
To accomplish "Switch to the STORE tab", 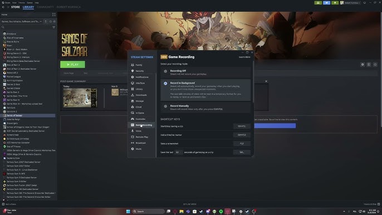I will tap(16, 7).
